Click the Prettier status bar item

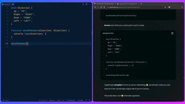(x=80, y=101)
